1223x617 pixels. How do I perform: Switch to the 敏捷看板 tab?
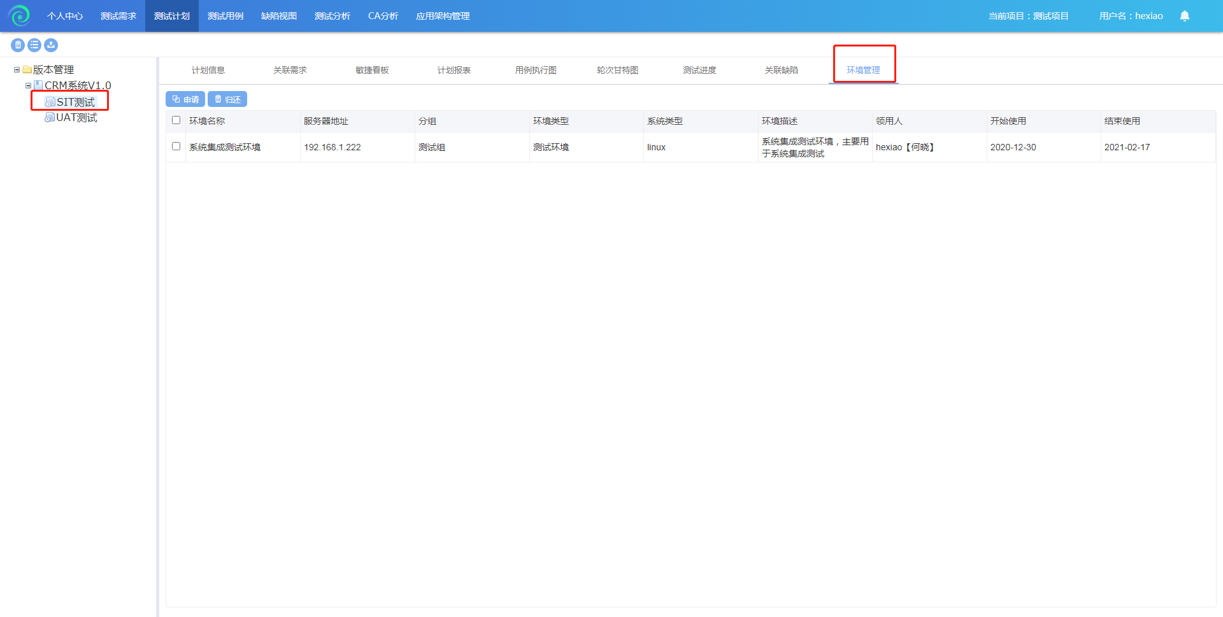click(372, 70)
